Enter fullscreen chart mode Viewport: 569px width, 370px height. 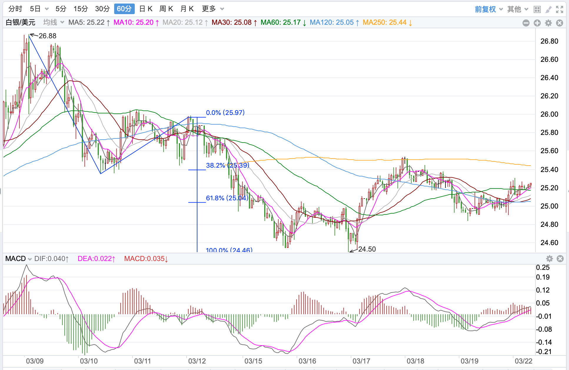pyautogui.click(x=560, y=9)
